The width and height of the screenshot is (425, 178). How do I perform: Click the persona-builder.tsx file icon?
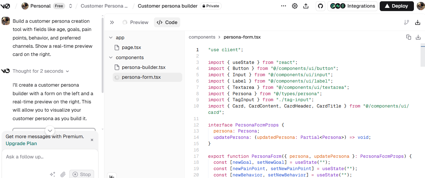click(x=117, y=67)
